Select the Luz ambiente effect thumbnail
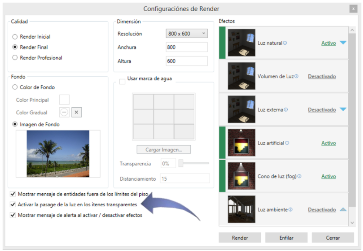Viewport: 363px width, 251px height. (x=242, y=209)
